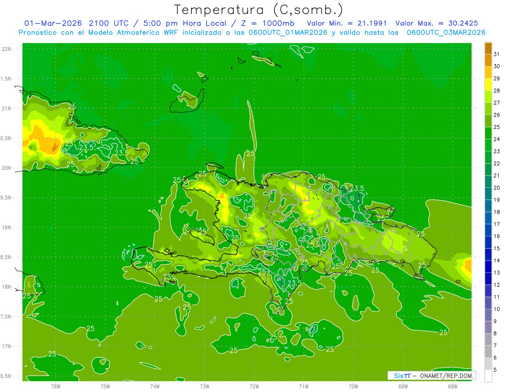Click the title 'Temperatura (C,somb.)'

259,10
